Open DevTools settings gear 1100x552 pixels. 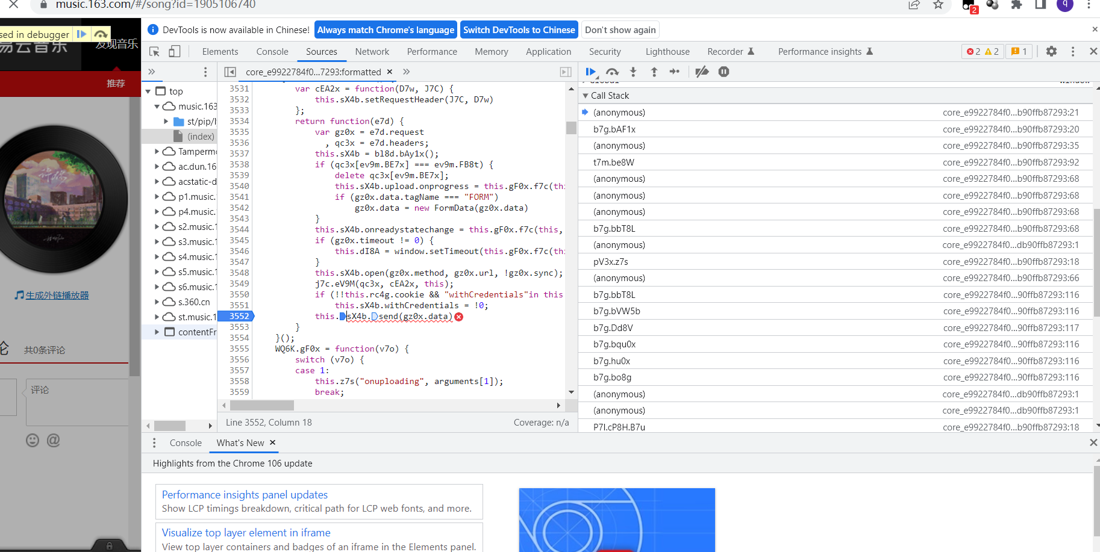pyautogui.click(x=1051, y=52)
